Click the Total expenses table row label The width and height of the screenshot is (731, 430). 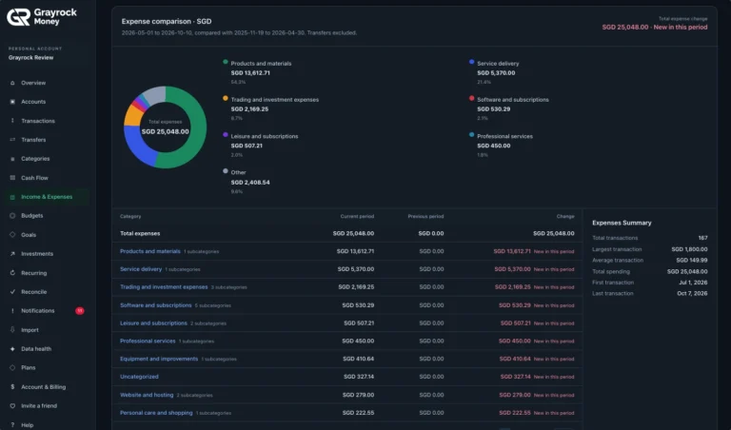[140, 233]
